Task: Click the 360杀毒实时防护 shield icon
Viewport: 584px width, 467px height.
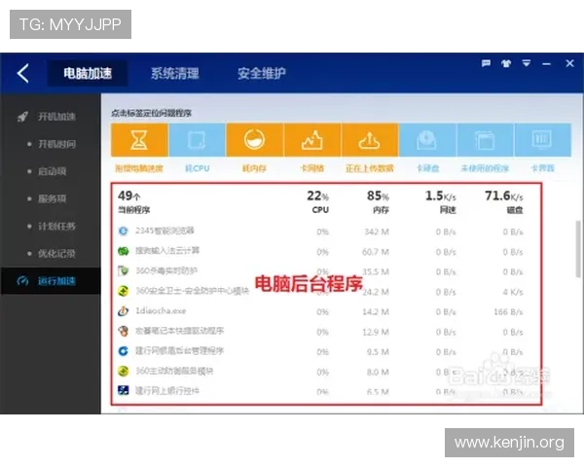Action: (x=124, y=271)
